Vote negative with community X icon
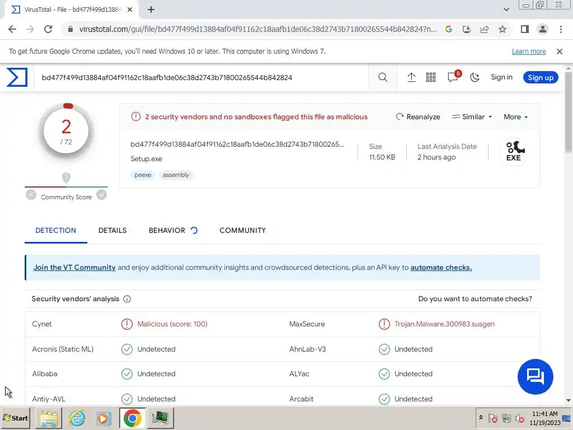 click(31, 195)
